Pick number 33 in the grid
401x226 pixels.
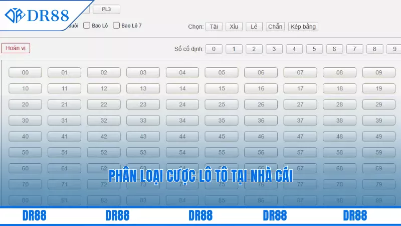pos(143,121)
